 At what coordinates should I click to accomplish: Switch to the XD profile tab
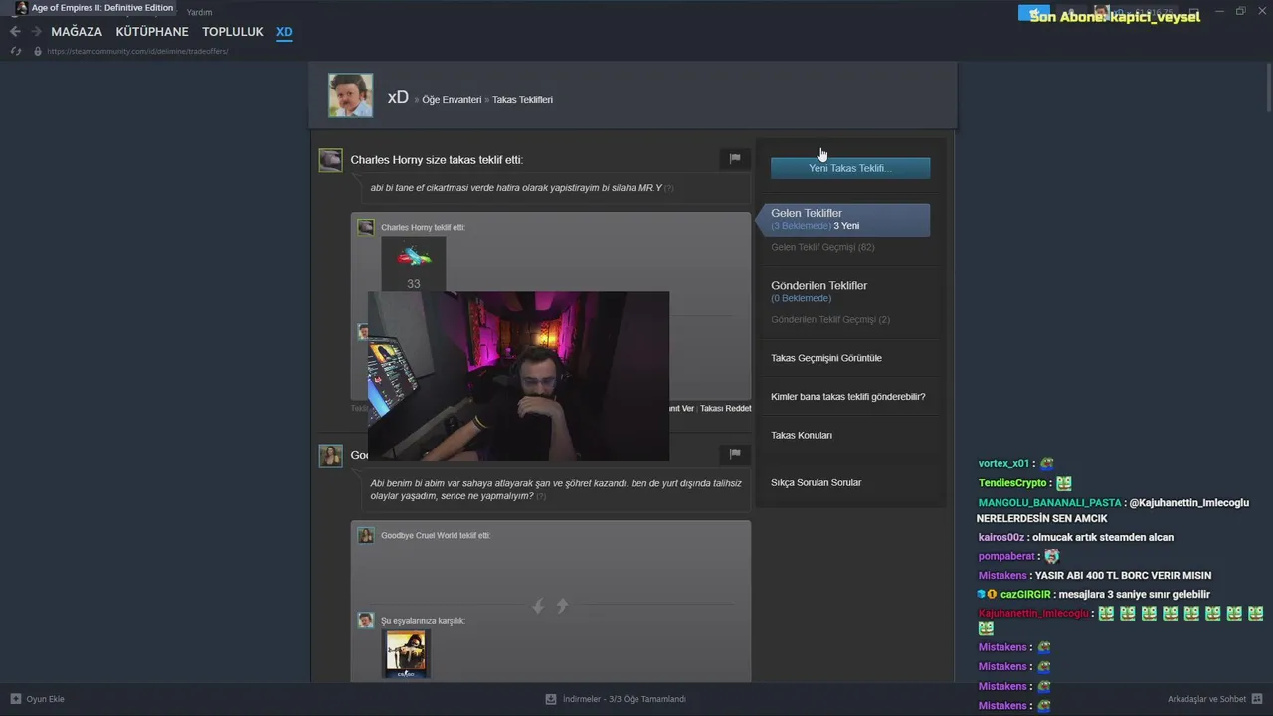pyautogui.click(x=284, y=32)
